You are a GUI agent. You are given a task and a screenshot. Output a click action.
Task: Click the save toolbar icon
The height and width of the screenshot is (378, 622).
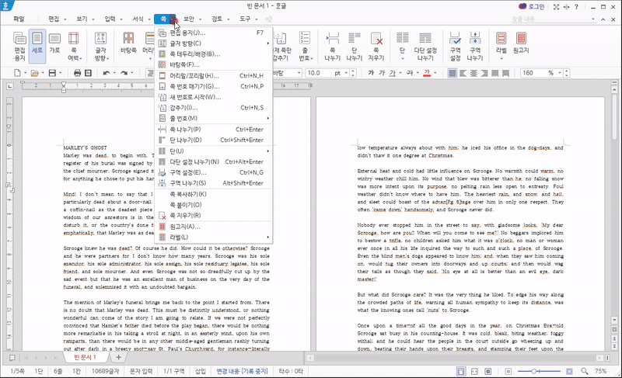tap(52, 73)
